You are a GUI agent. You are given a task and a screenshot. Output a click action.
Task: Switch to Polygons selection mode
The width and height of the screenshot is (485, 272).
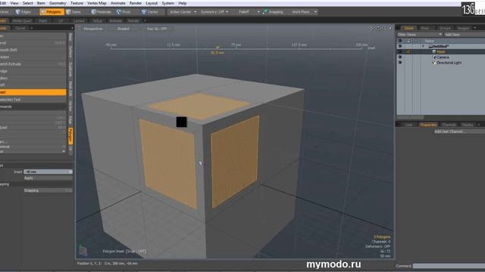point(52,12)
